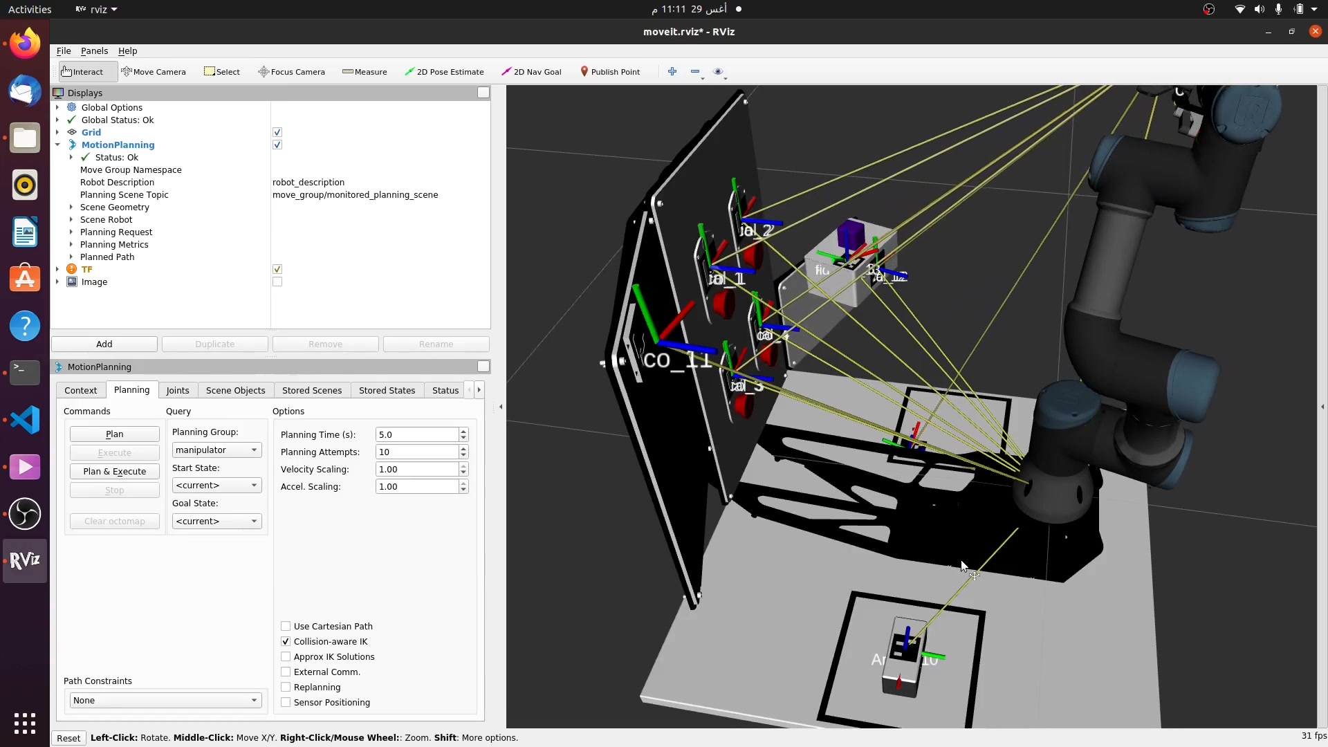Launch Visual Studio Code from dock

tap(25, 420)
